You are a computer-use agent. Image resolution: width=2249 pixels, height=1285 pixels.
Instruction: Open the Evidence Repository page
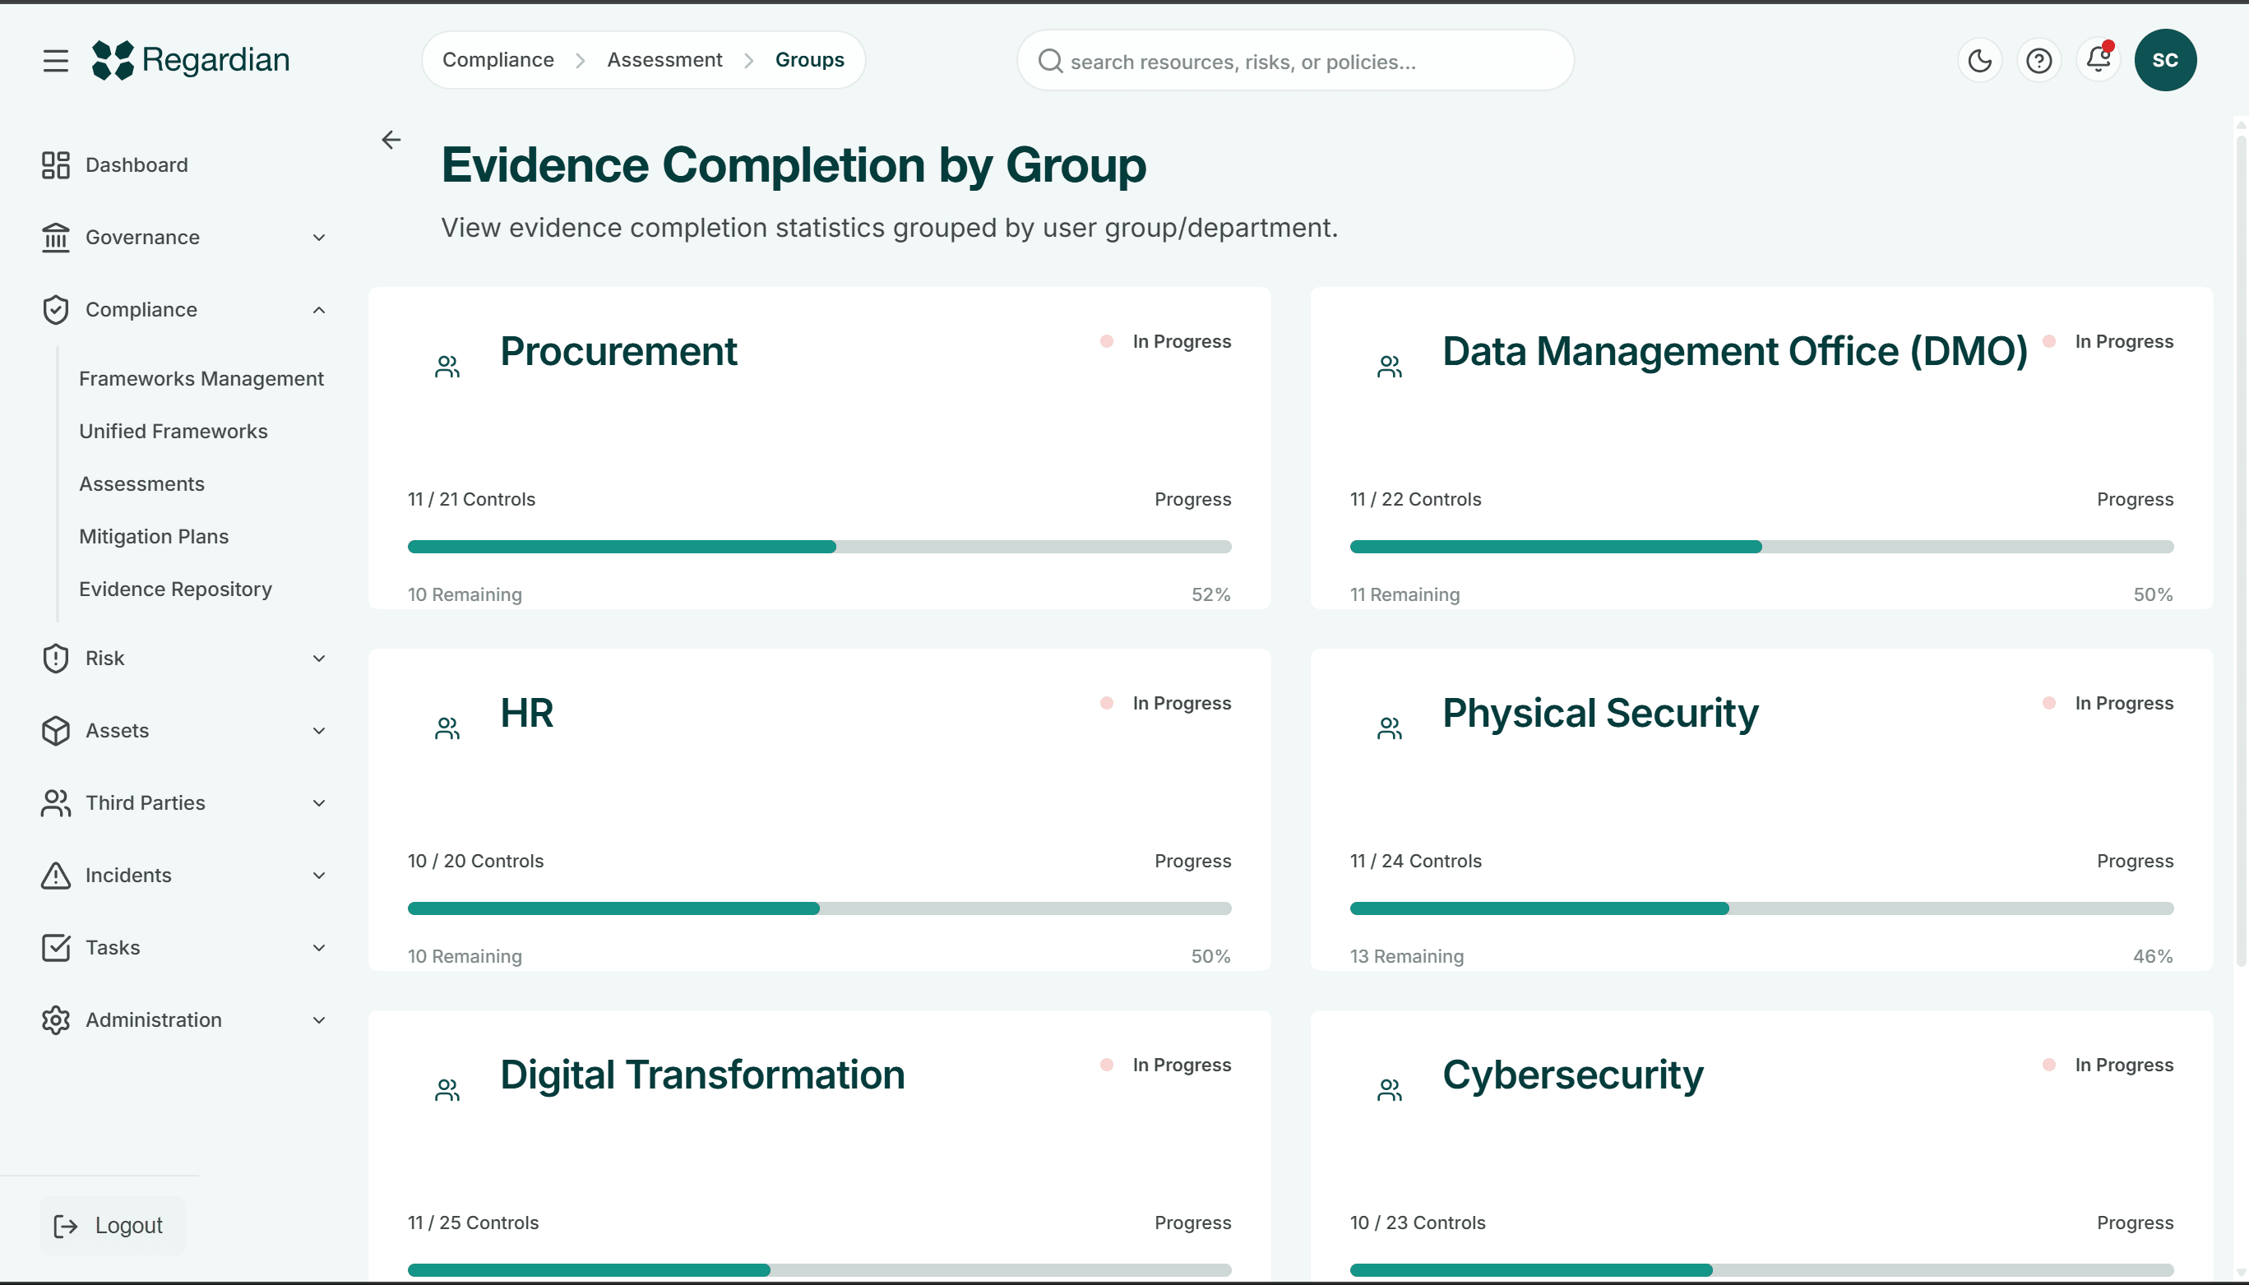pyautogui.click(x=175, y=589)
